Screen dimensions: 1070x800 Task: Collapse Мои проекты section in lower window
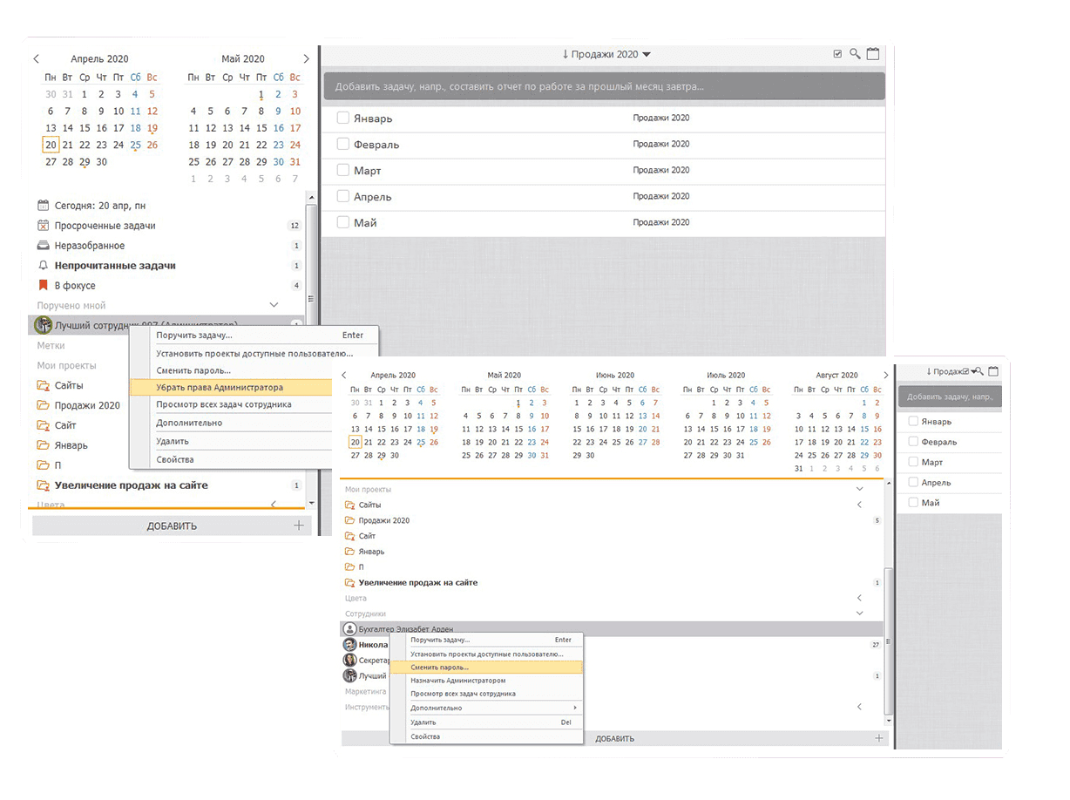pos(859,490)
